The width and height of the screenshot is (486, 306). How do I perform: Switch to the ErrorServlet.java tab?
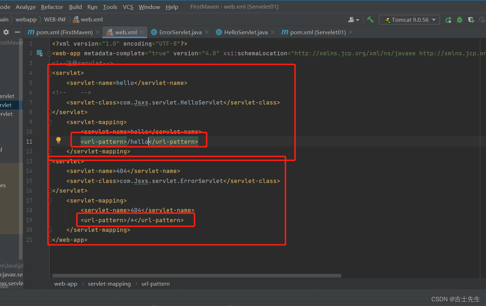[x=180, y=32]
